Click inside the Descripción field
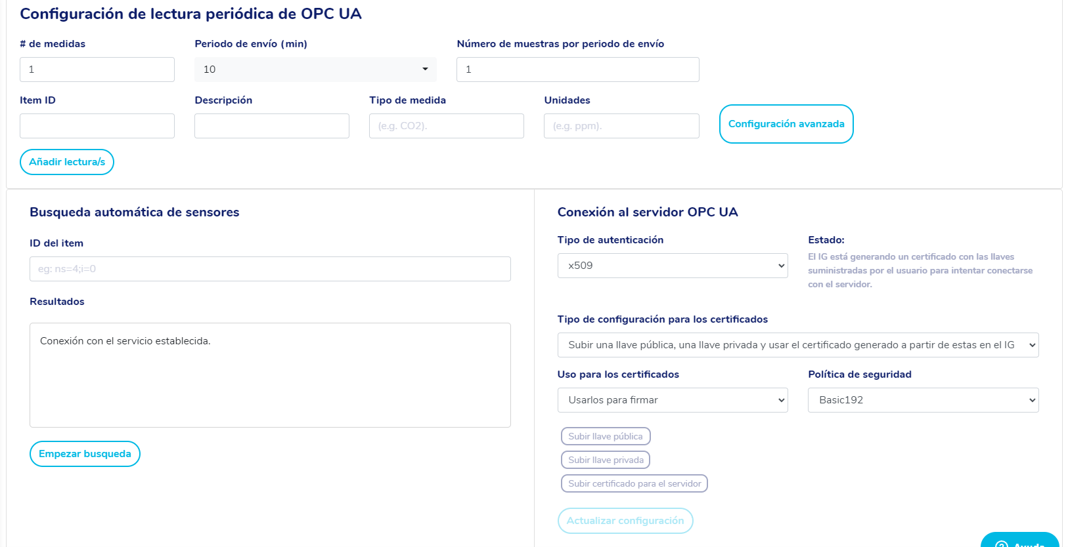1068x547 pixels. [271, 125]
